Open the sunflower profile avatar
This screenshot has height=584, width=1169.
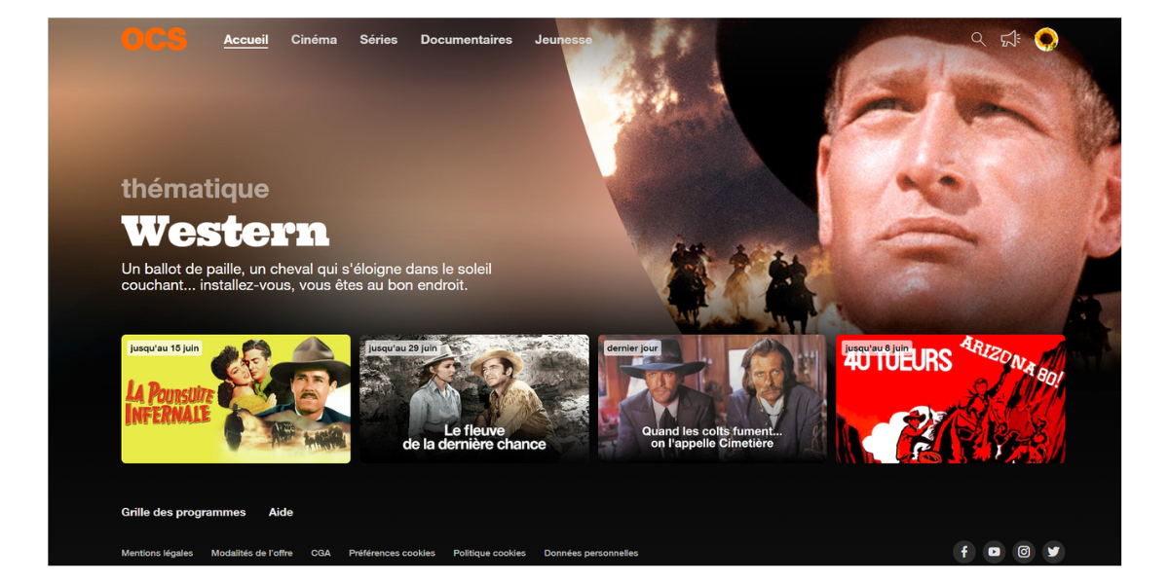click(x=1046, y=39)
